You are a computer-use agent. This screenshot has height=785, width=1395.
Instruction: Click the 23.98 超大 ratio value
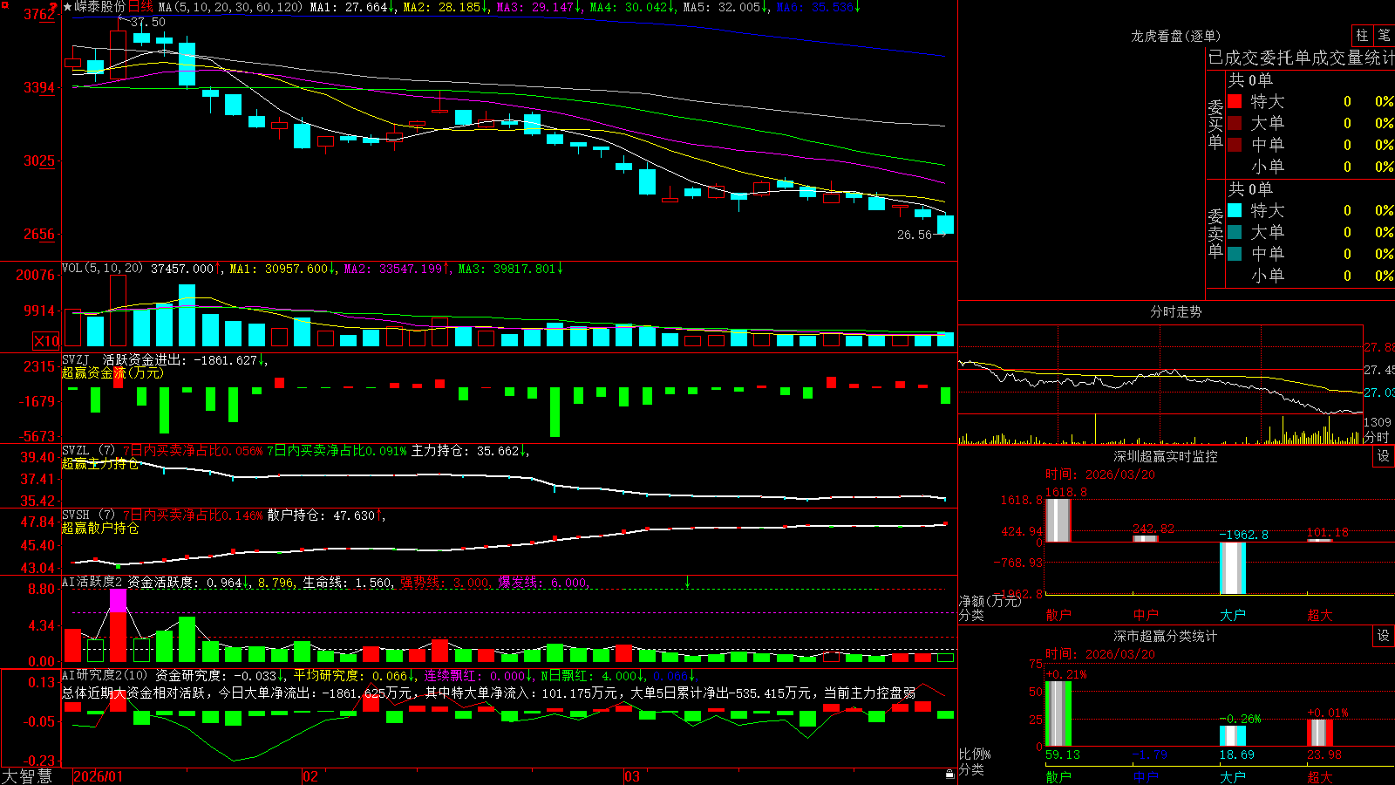[1324, 754]
